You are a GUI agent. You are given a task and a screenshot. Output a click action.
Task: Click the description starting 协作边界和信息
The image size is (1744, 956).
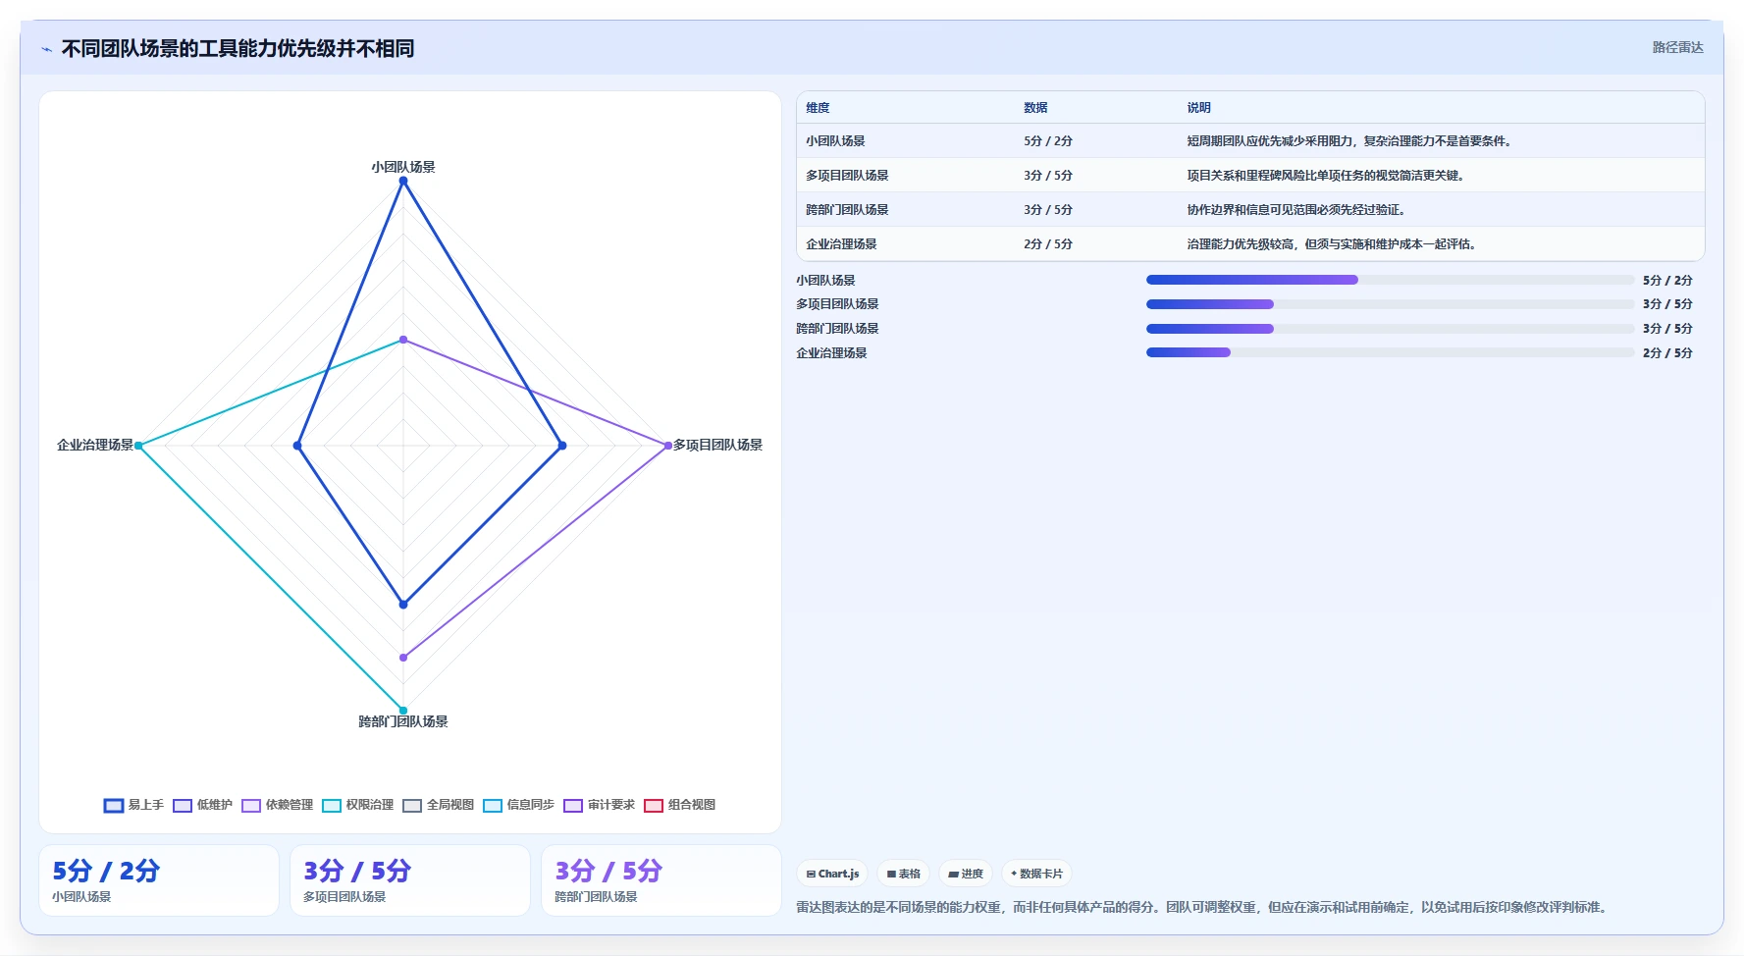(x=1298, y=210)
